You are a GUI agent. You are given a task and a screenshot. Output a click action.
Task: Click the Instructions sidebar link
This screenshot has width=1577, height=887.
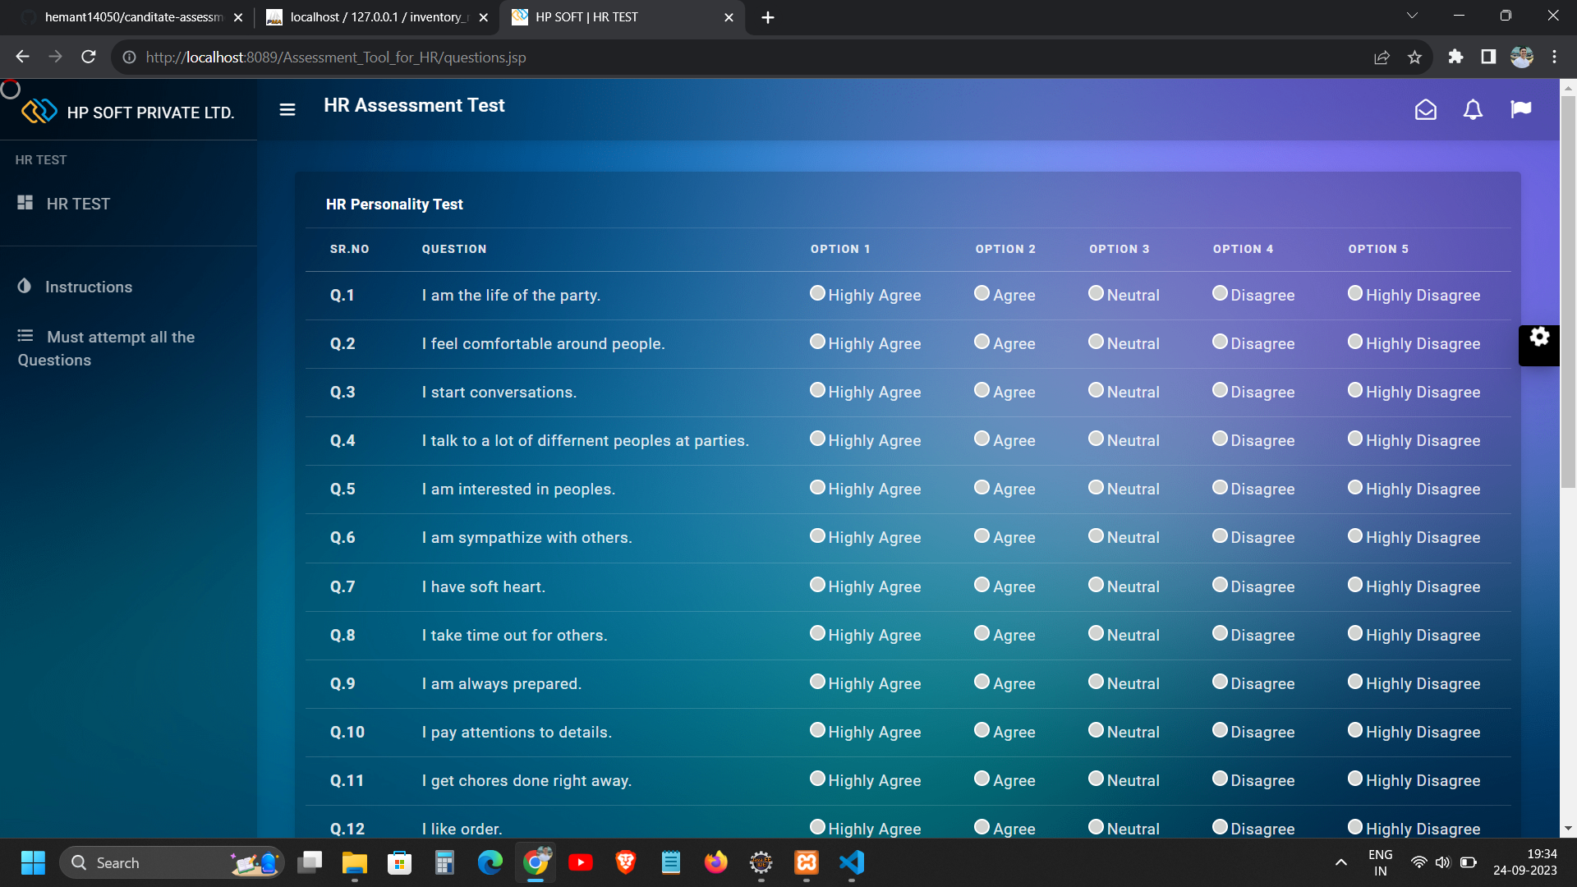88,287
